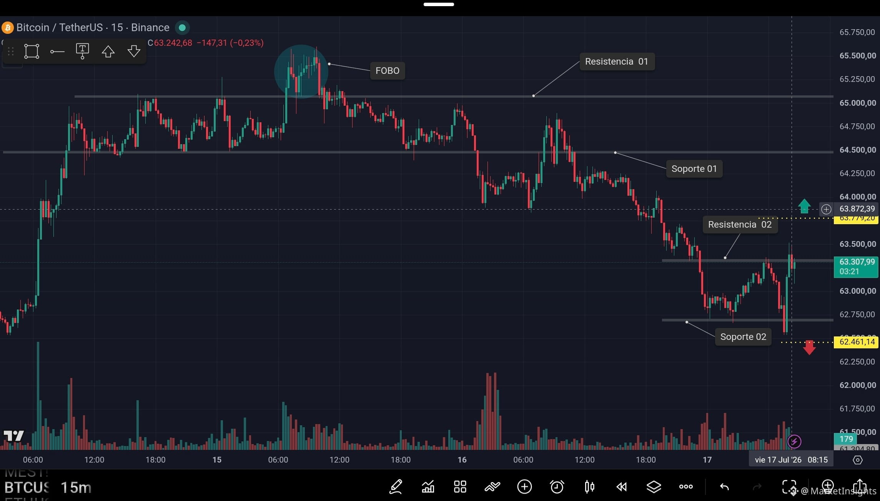Click the closing price value 63.242,68
This screenshot has height=501, width=880.
pyautogui.click(x=173, y=43)
